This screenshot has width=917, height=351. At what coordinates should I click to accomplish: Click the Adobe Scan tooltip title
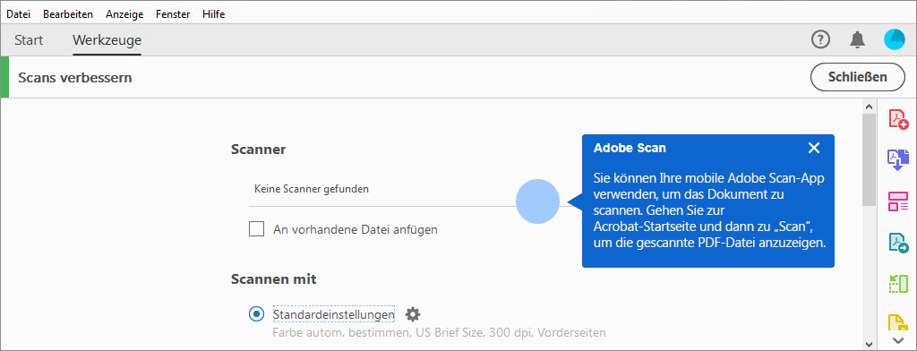(630, 148)
